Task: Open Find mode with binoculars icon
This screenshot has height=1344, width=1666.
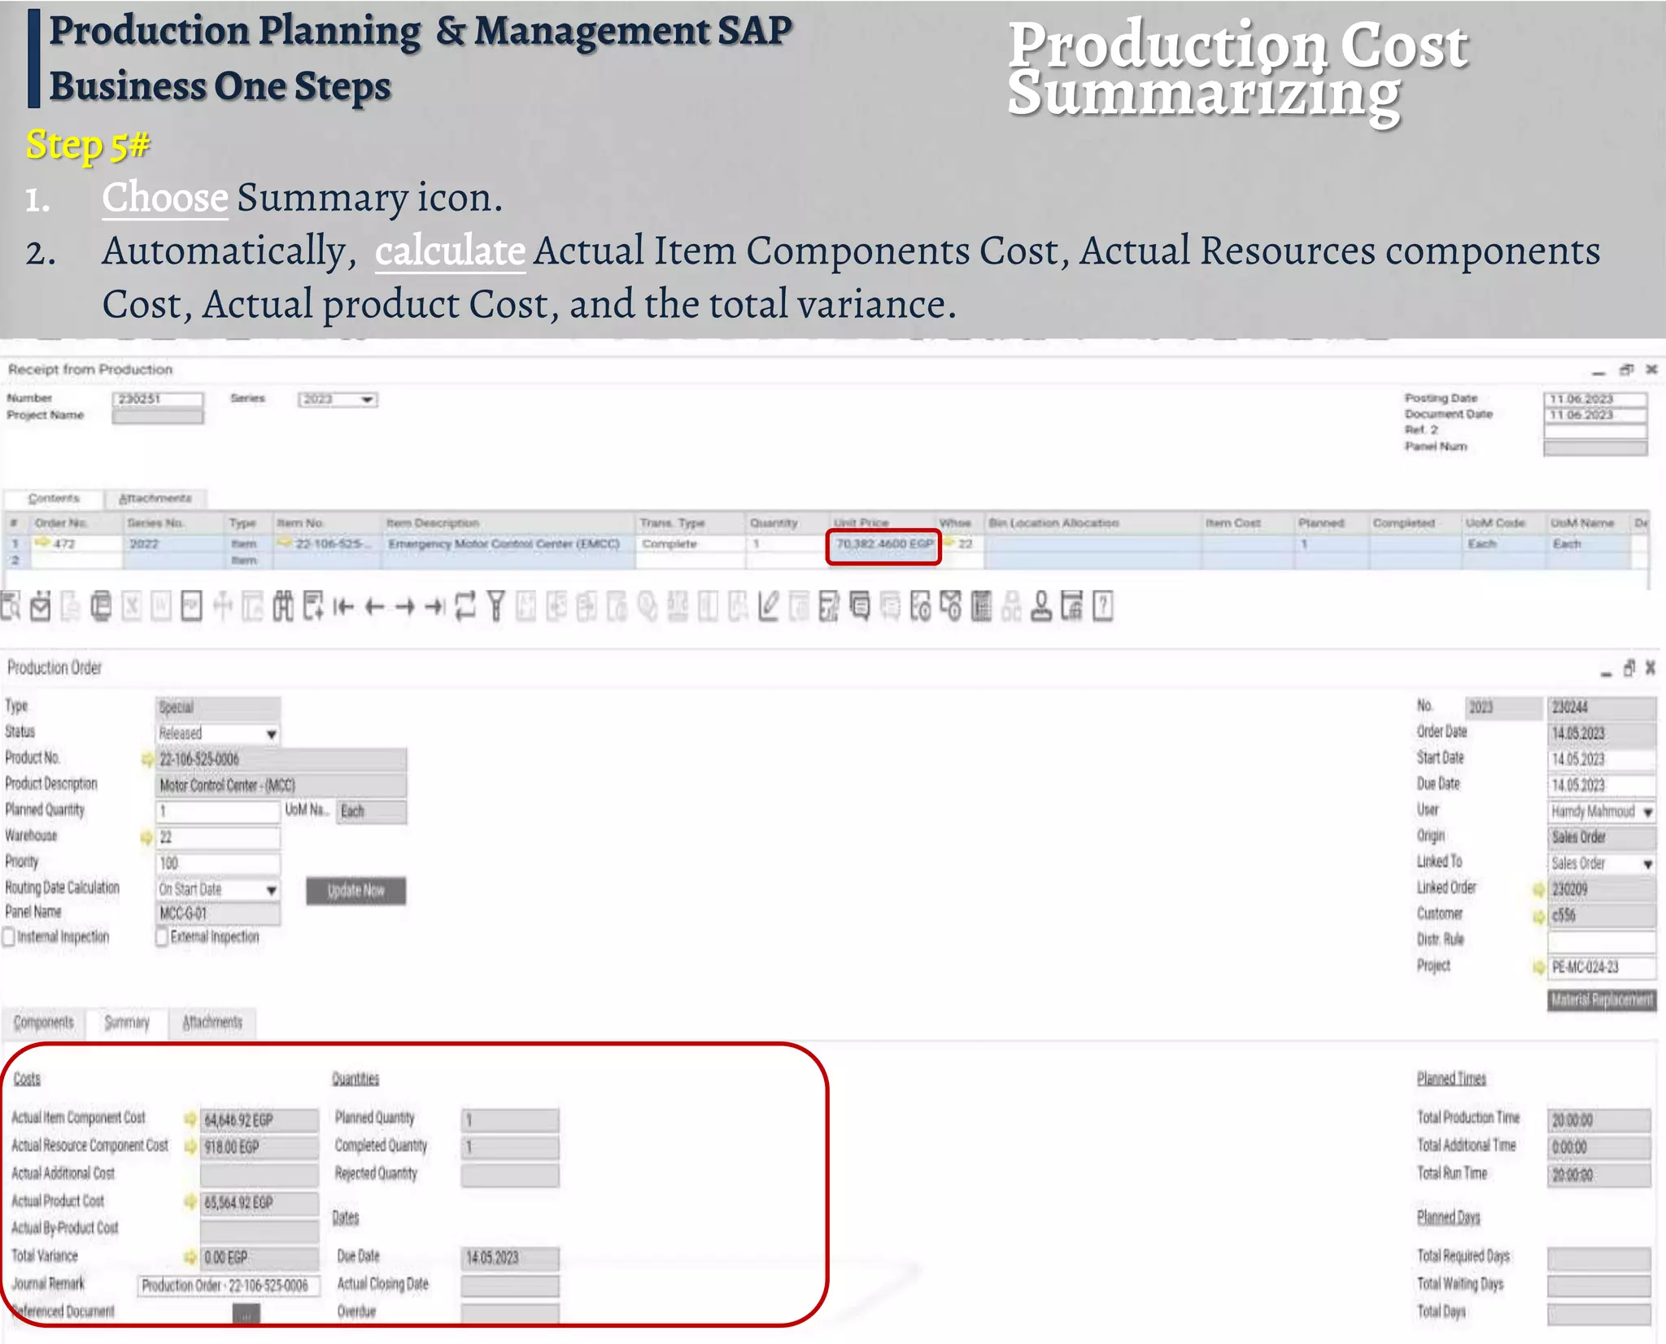Action: click(x=282, y=607)
